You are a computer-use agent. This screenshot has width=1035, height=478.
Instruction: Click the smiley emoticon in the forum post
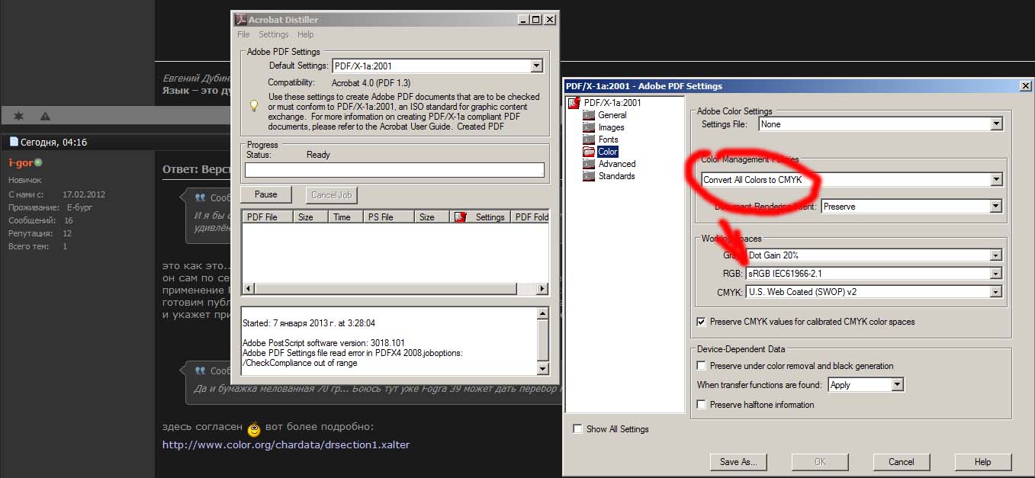coord(254,429)
